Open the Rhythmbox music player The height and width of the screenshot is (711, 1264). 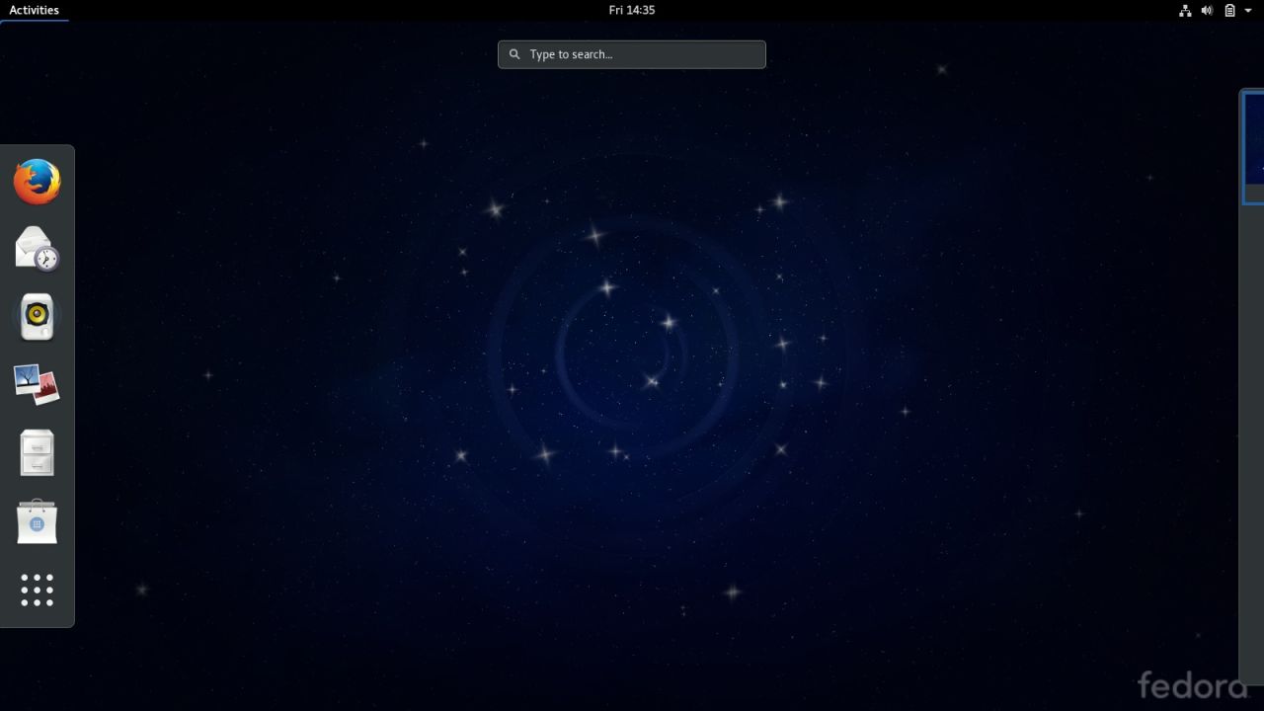tap(37, 316)
